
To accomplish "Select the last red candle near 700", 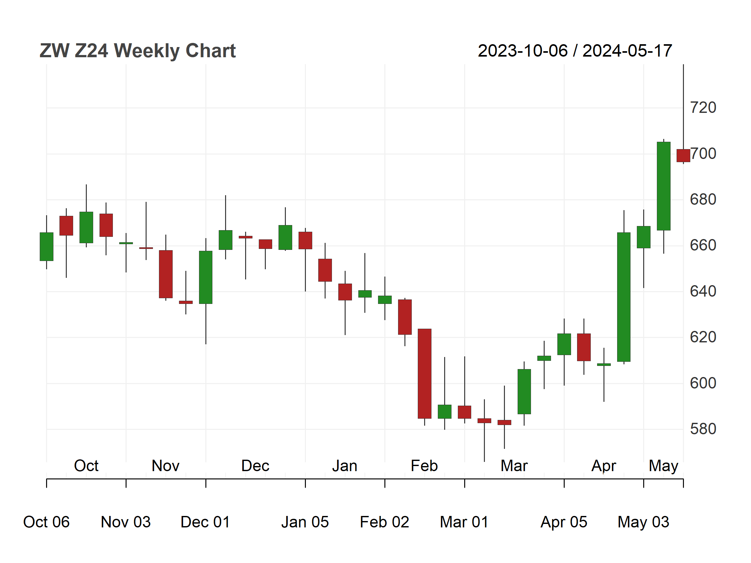I will 683,155.
